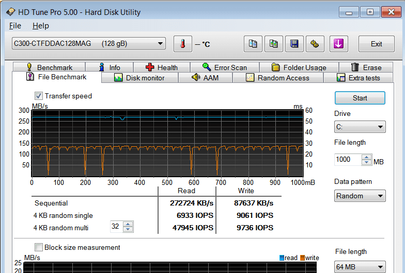This screenshot has width=405, height=273.
Task: Open the 64 MB file length dropdown
Action: pyautogui.click(x=360, y=267)
